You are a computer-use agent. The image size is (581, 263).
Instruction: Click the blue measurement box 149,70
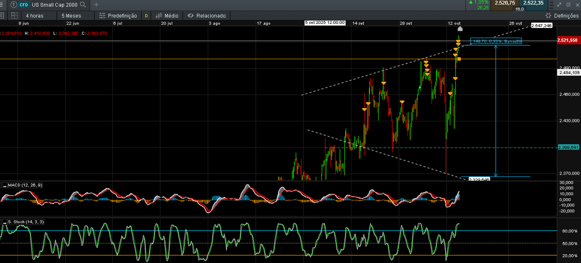point(496,41)
